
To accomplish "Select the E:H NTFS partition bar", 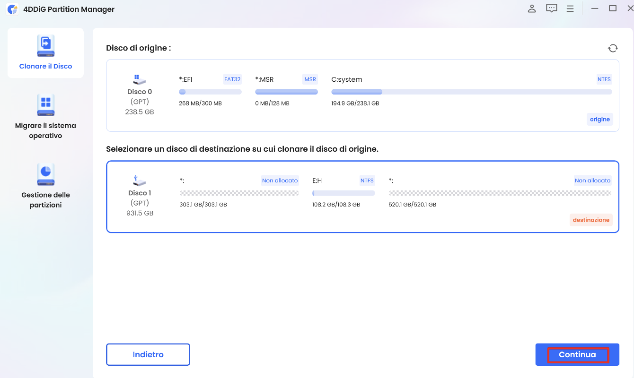I will click(x=343, y=193).
